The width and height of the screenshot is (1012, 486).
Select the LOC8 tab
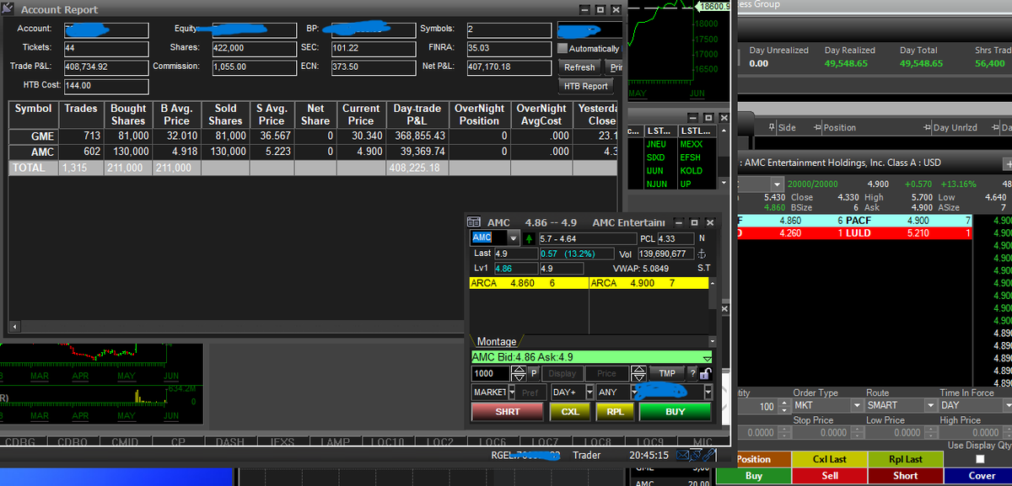point(598,442)
